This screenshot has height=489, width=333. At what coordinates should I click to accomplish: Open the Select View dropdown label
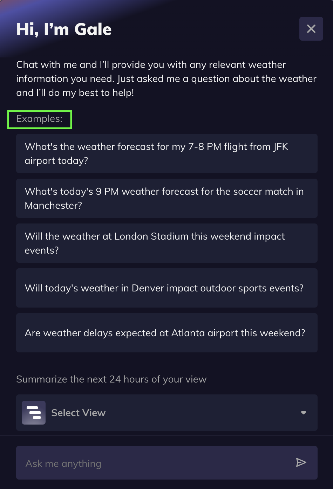tap(78, 413)
